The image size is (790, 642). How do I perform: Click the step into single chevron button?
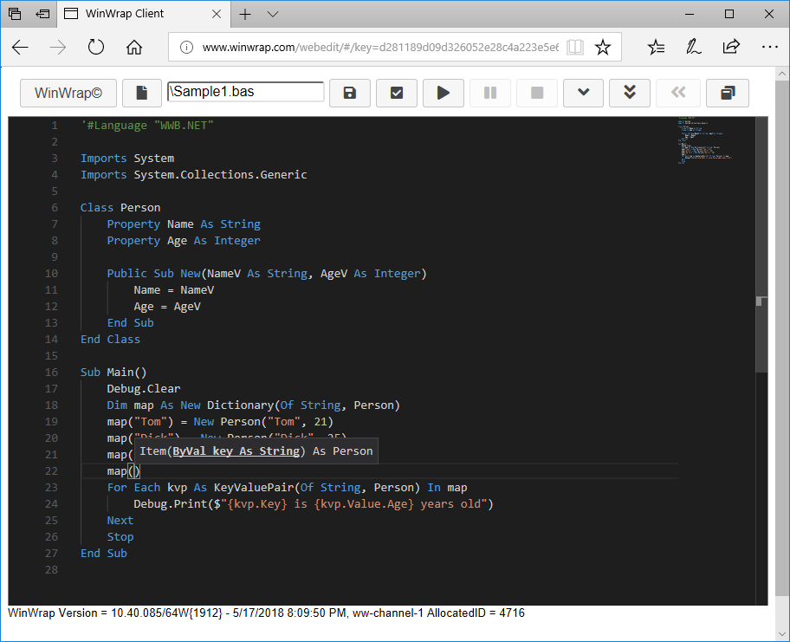pos(584,93)
